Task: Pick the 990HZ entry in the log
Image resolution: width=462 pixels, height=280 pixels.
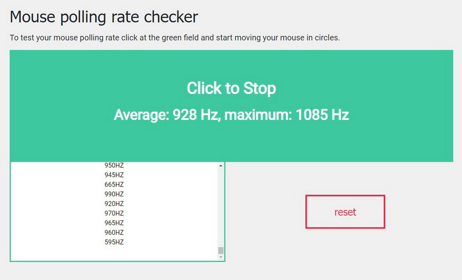Action: pos(114,194)
